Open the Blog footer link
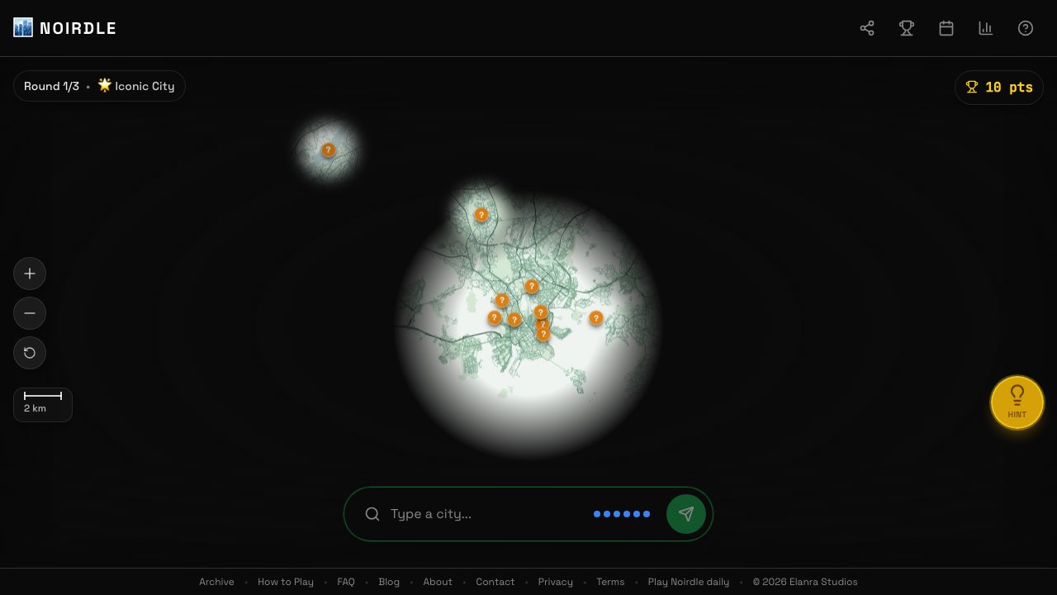1057x595 pixels. pyautogui.click(x=389, y=582)
